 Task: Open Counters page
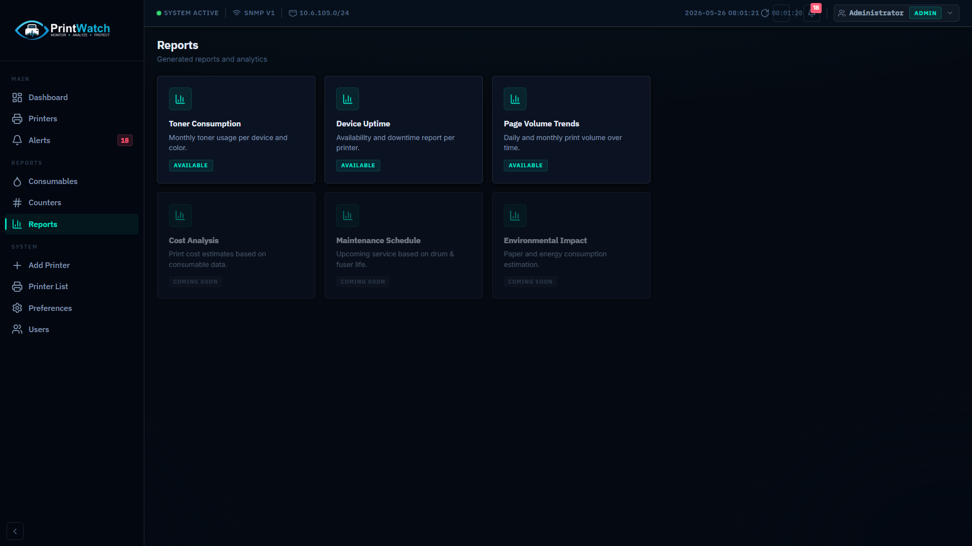[72, 203]
